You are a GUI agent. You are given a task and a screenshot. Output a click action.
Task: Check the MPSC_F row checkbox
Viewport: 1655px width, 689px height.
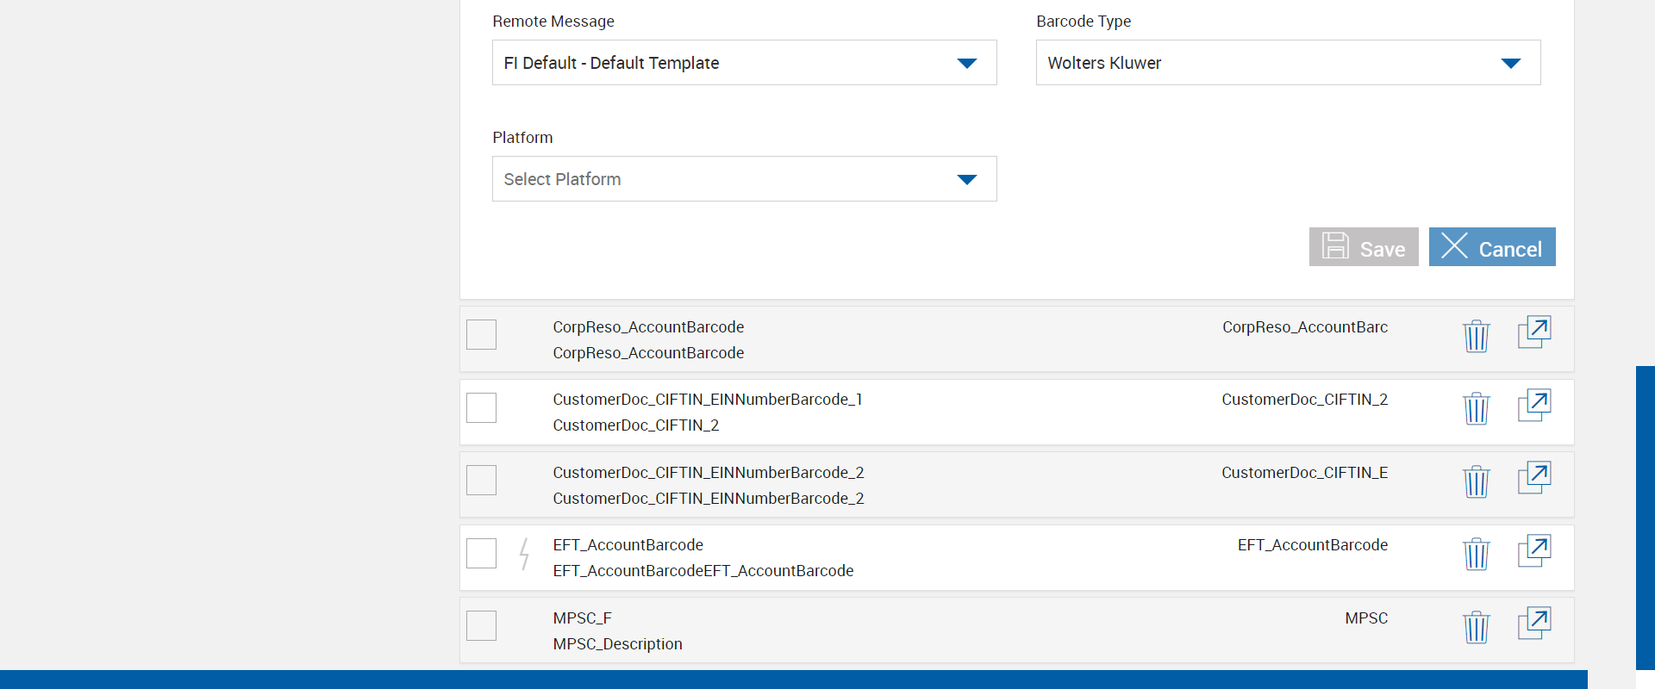[481, 625]
